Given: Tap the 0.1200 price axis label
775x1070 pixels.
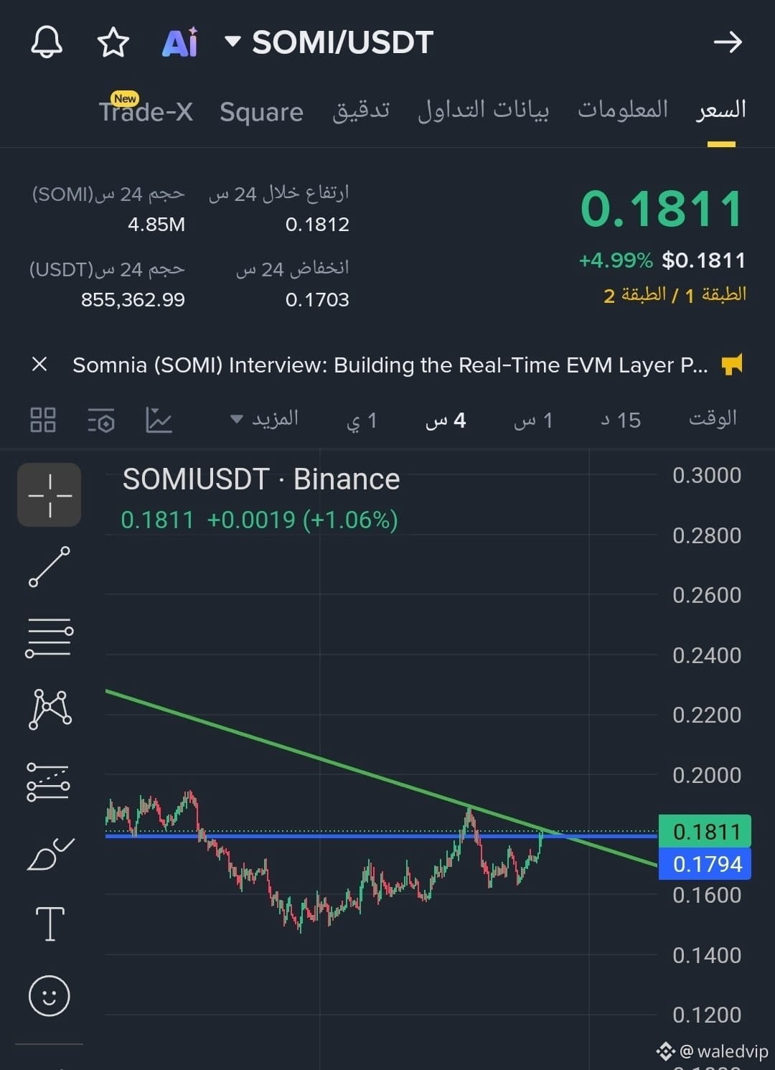Looking at the screenshot, I should click(x=707, y=1015).
